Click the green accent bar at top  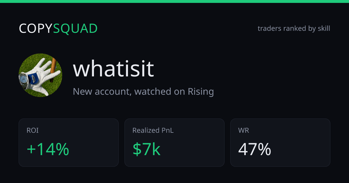(174, 1)
